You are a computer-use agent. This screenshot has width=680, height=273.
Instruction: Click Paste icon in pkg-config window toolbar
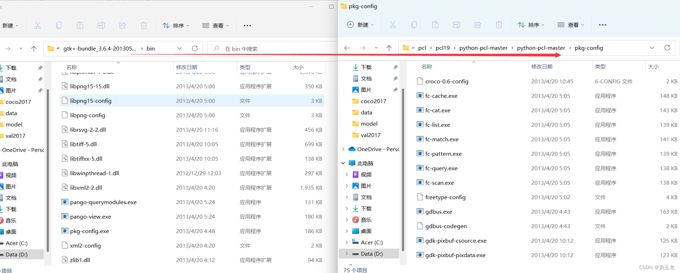(x=435, y=25)
